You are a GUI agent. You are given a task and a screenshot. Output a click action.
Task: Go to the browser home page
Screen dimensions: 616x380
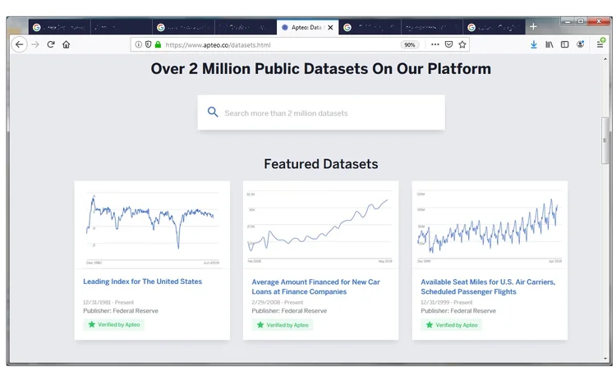[x=66, y=44]
